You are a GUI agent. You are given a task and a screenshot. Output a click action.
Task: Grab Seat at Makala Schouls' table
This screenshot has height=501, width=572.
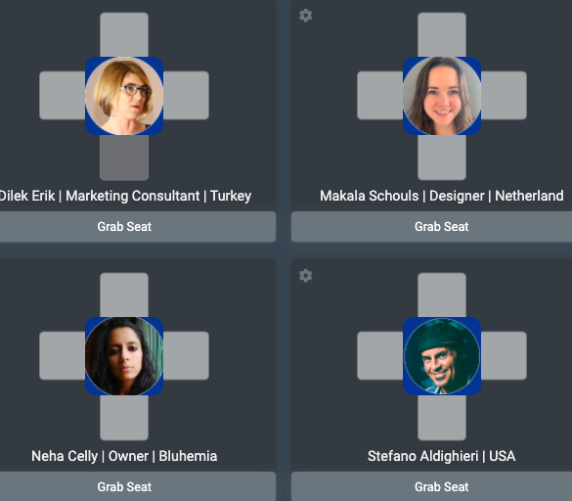pos(431,226)
